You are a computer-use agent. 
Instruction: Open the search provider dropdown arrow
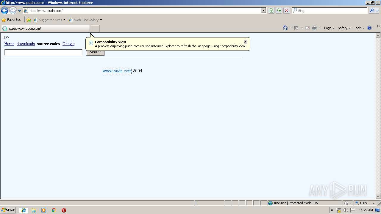(x=377, y=11)
